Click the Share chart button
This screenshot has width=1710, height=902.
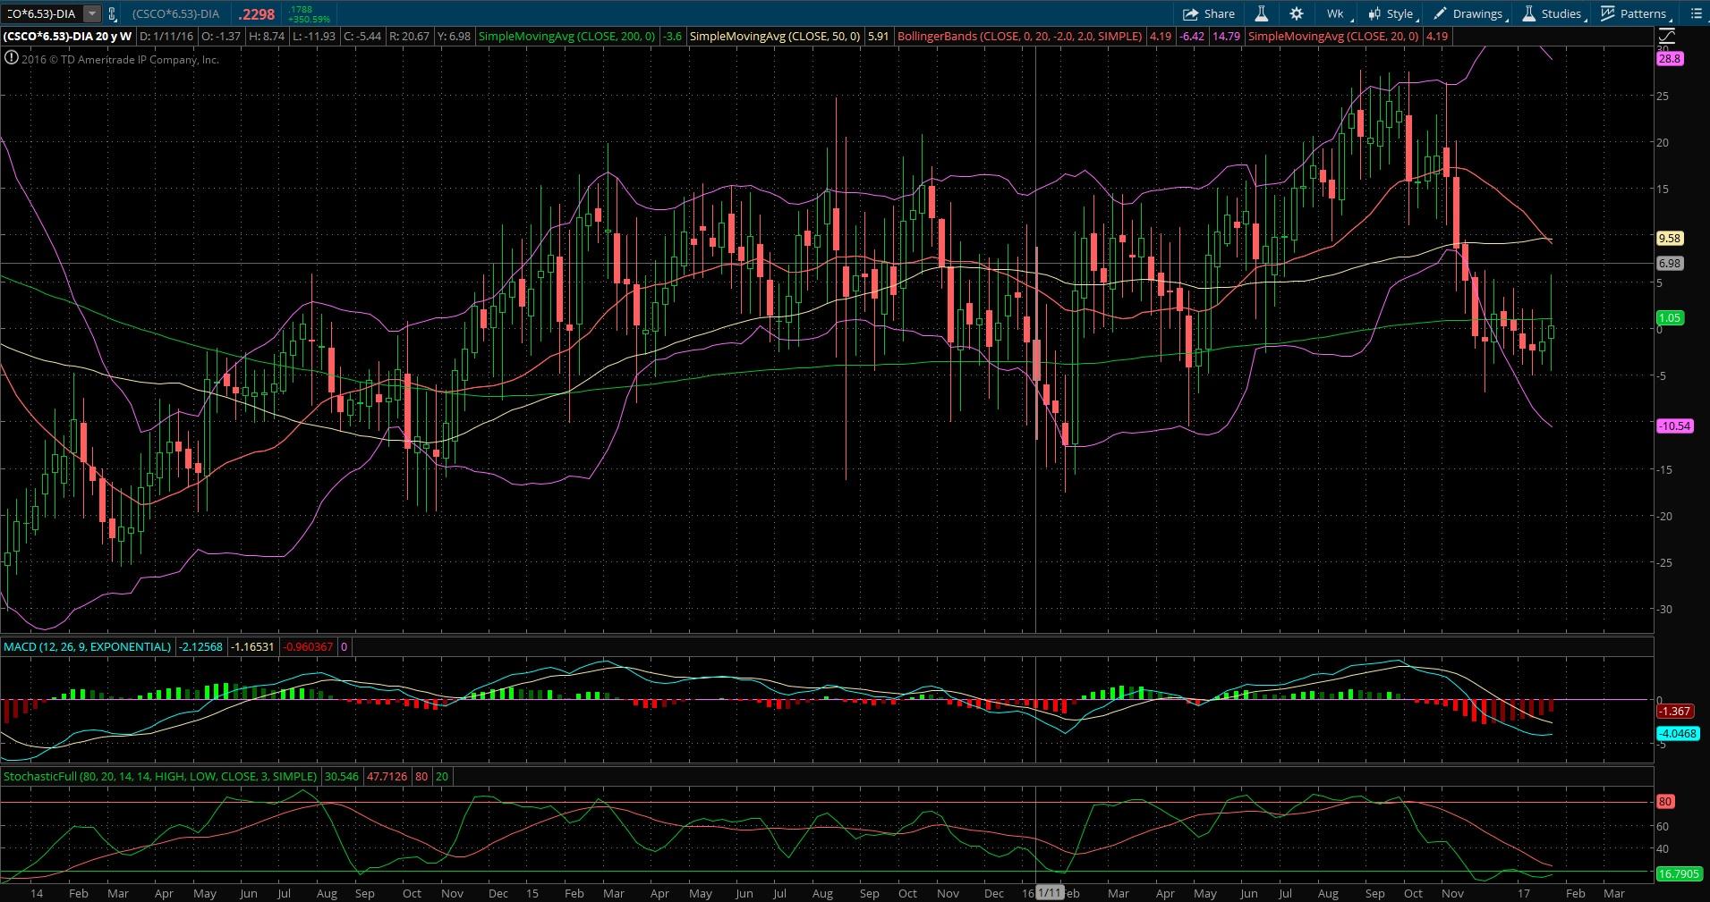pos(1208,13)
